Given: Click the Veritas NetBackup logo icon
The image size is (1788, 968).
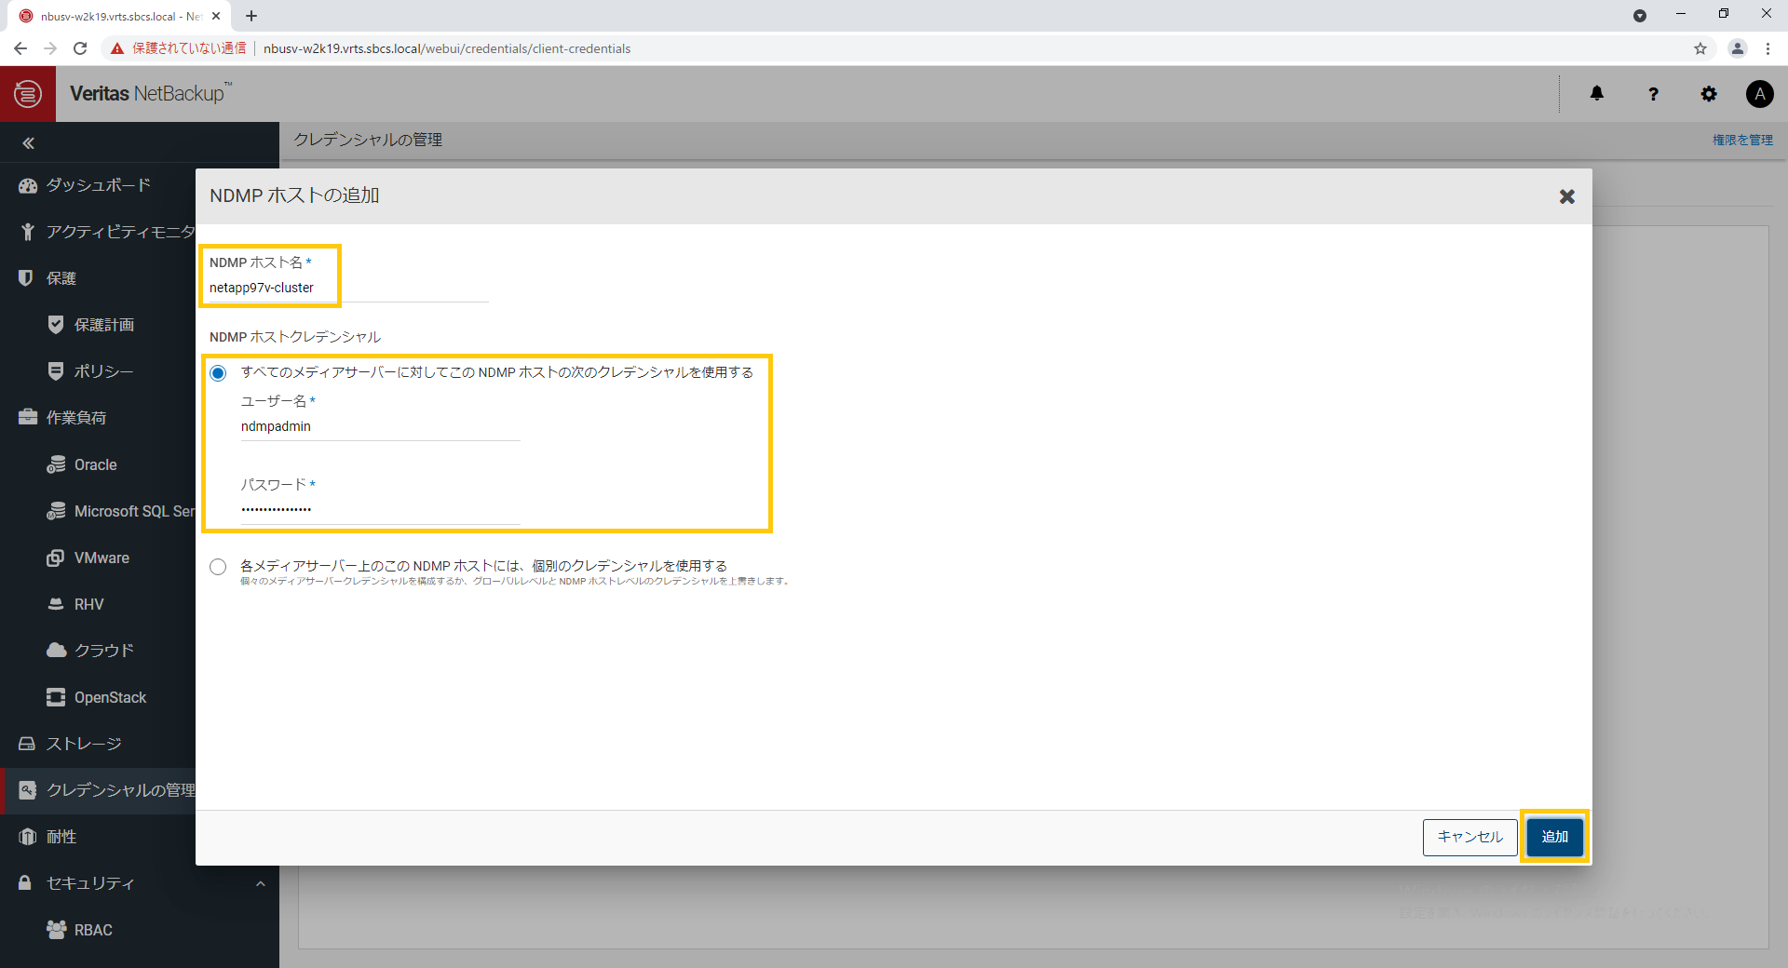Looking at the screenshot, I should click(x=28, y=93).
